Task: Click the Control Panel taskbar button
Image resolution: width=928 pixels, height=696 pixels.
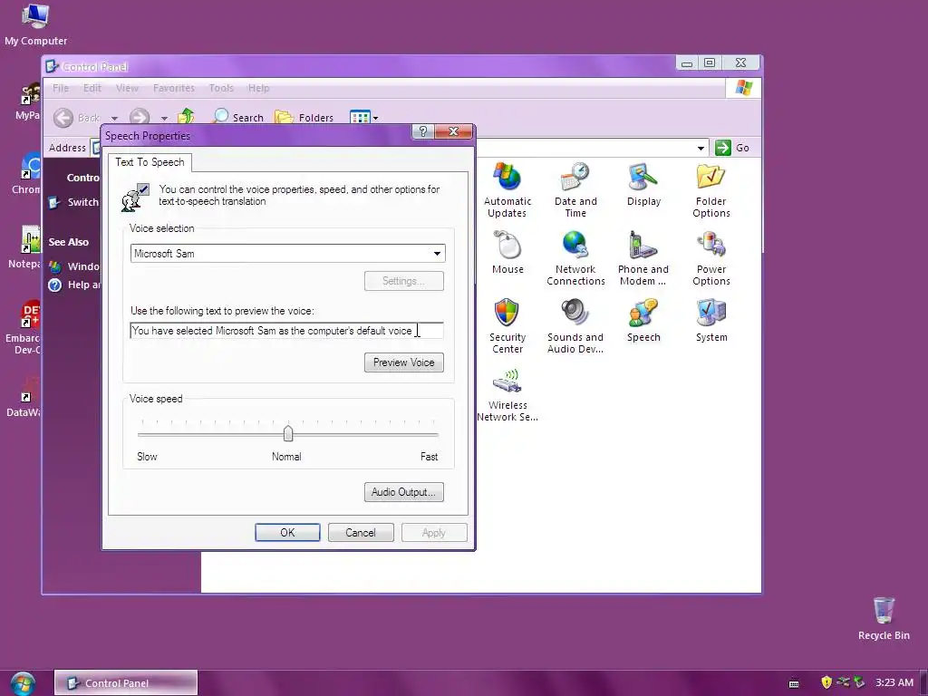Action: pyautogui.click(x=126, y=683)
